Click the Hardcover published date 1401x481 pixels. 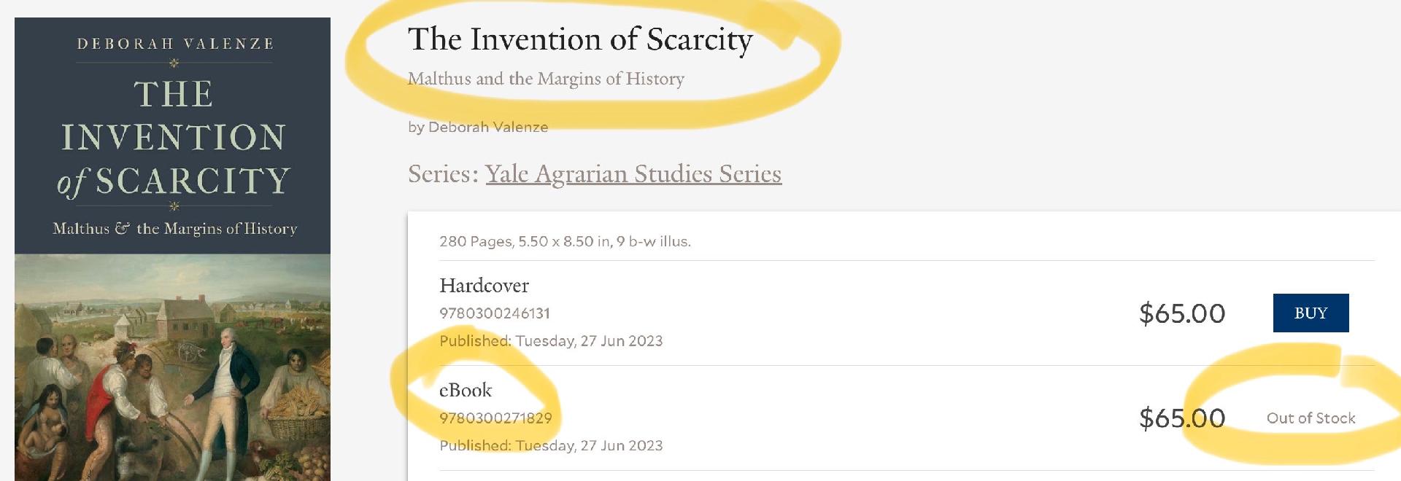coord(551,341)
